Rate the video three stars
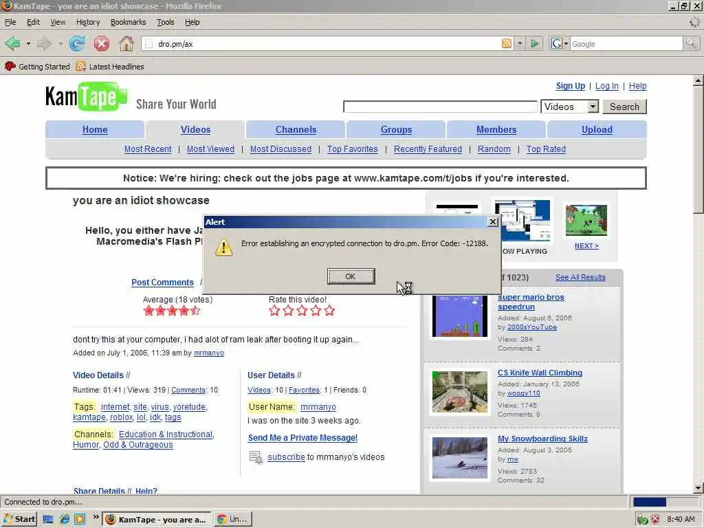This screenshot has width=704, height=528. coord(302,310)
